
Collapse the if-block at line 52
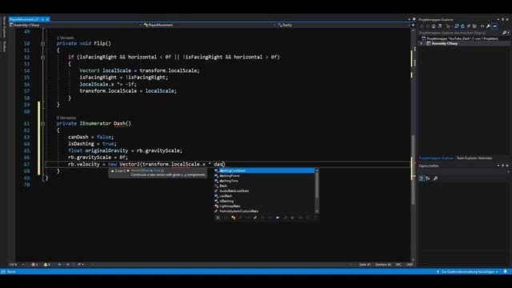pos(42,57)
